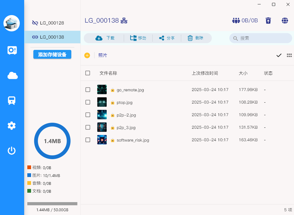Click the 1.4MB storage ring chart

coord(52,141)
